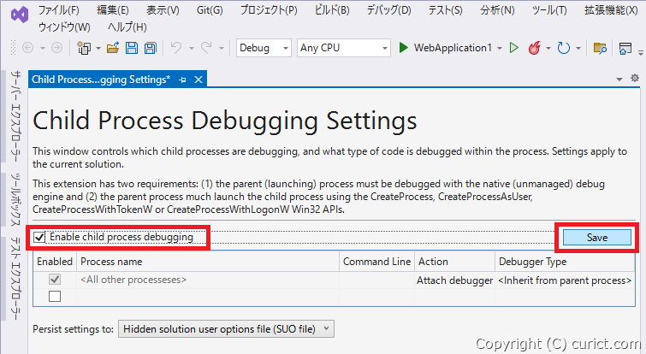Start Without Debugging using outlined play icon
This screenshot has height=354, width=646.
(513, 48)
